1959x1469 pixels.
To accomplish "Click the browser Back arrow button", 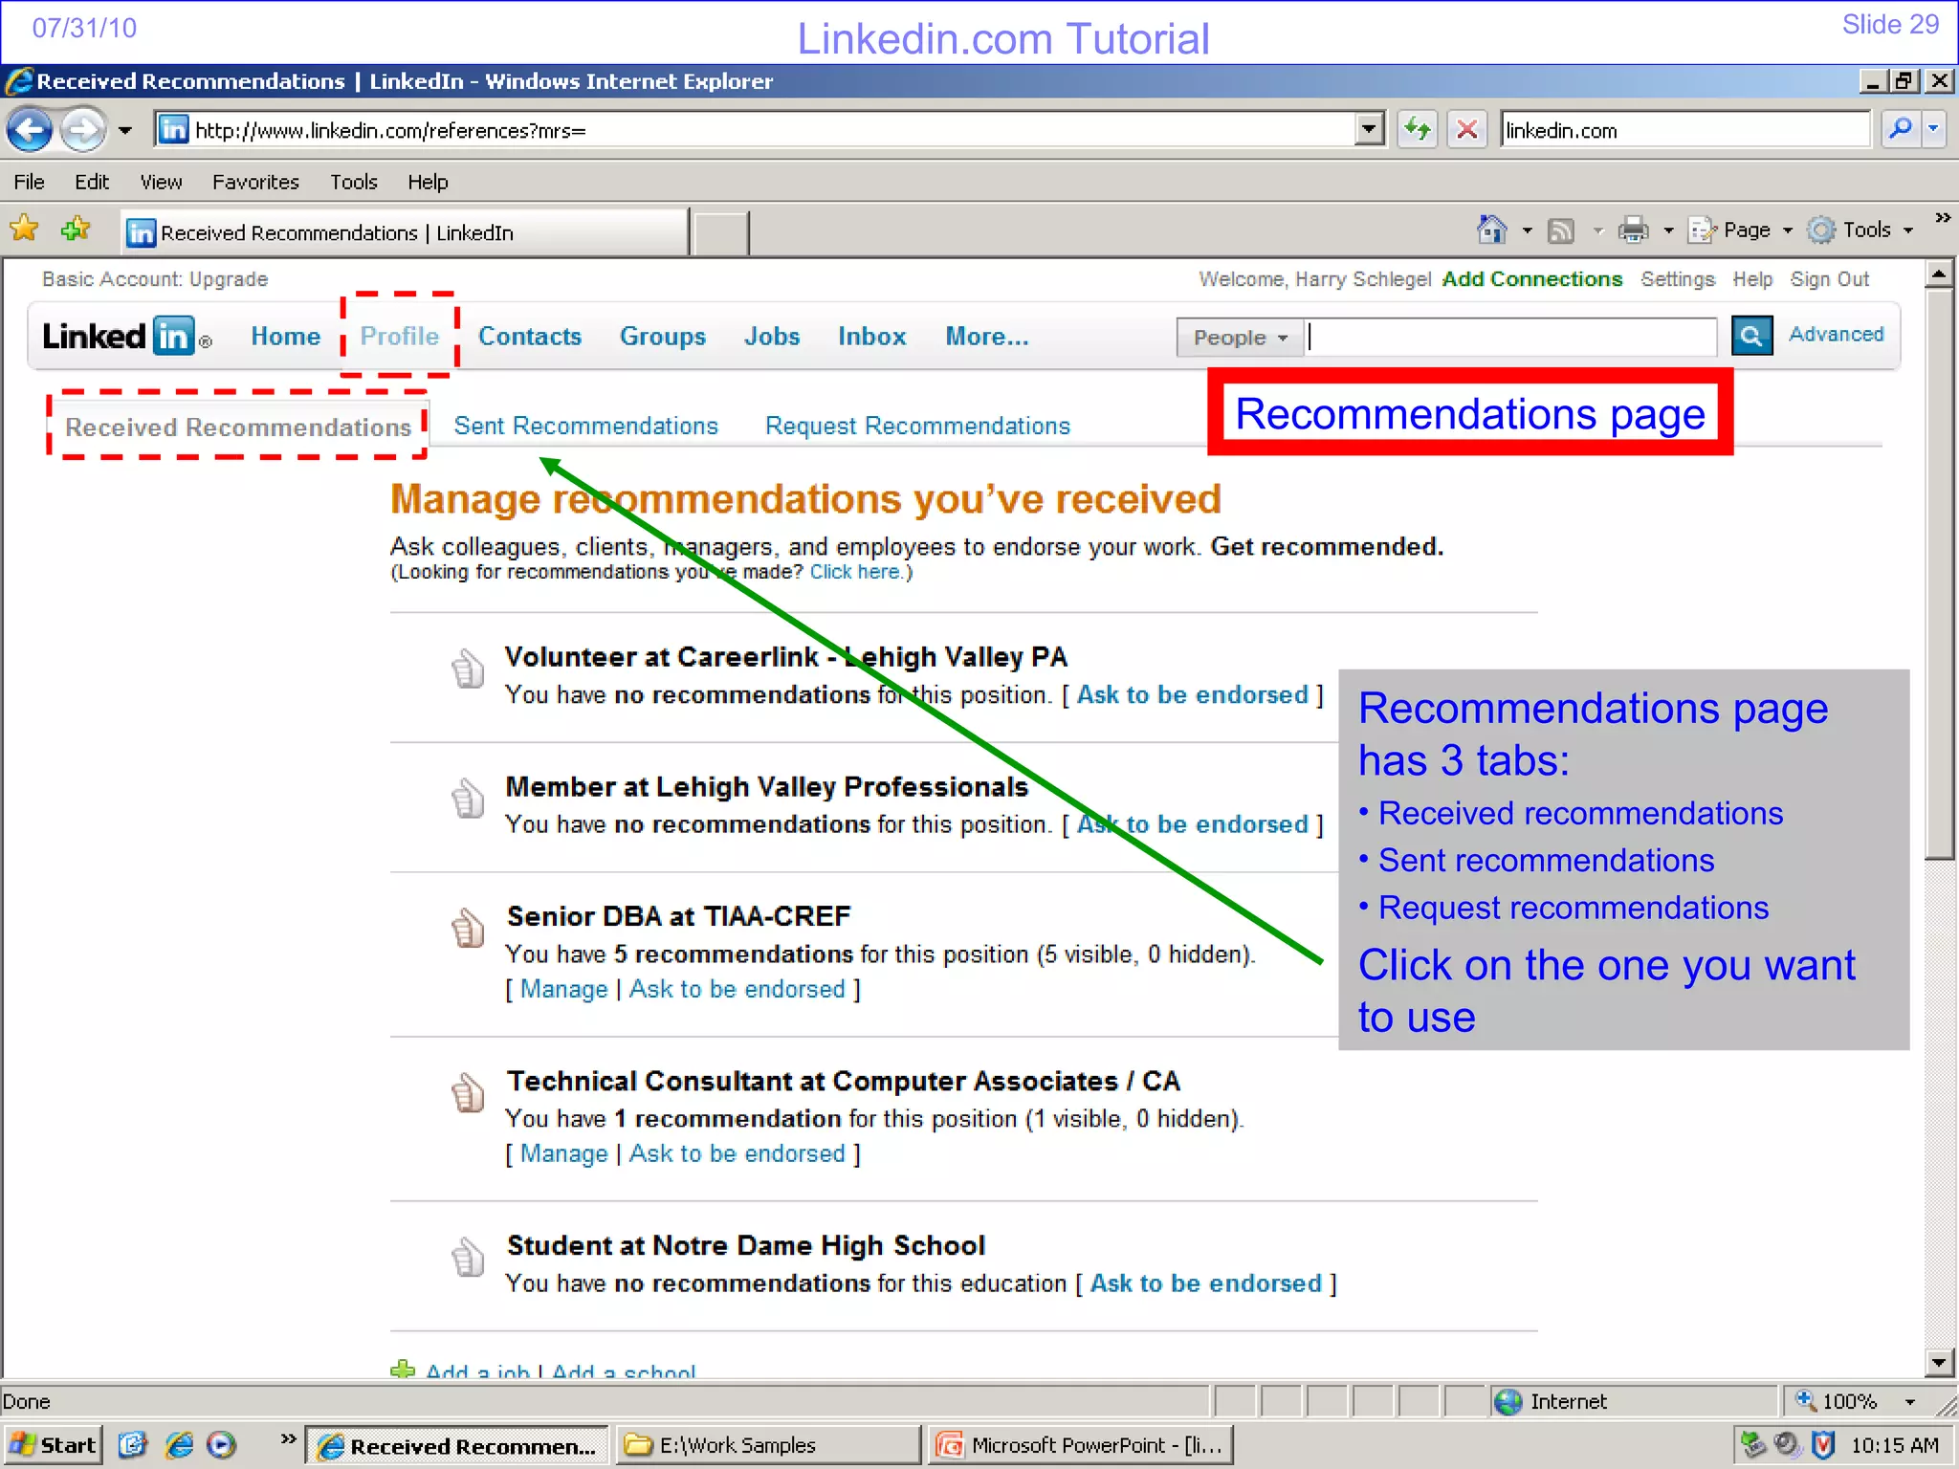I will pos(30,130).
